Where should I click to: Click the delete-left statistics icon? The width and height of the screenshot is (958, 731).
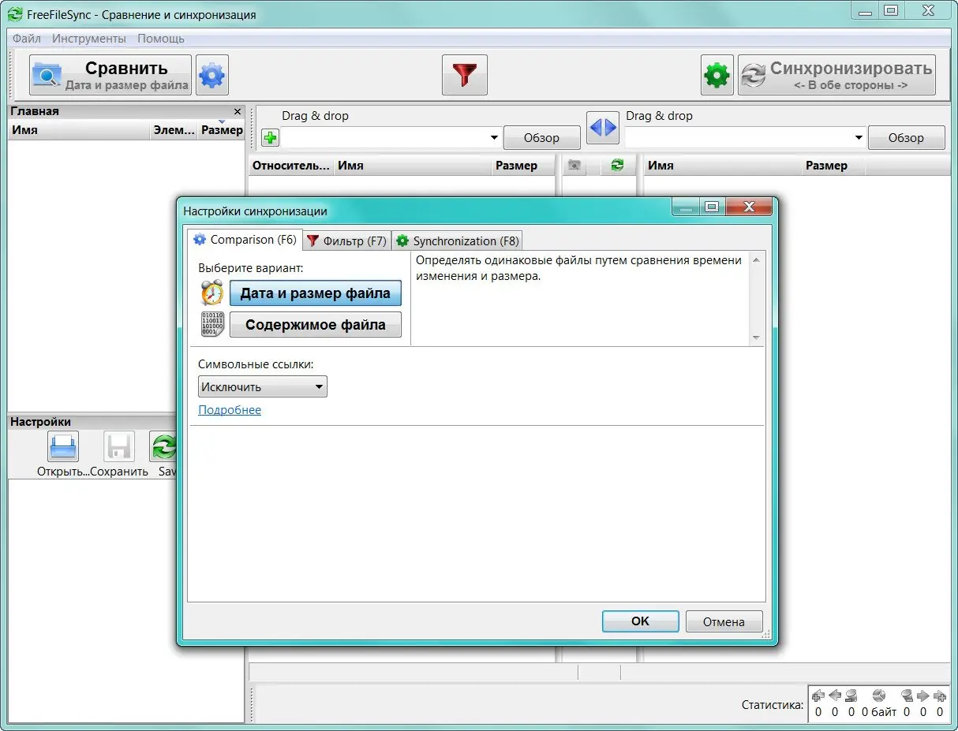coord(851,696)
